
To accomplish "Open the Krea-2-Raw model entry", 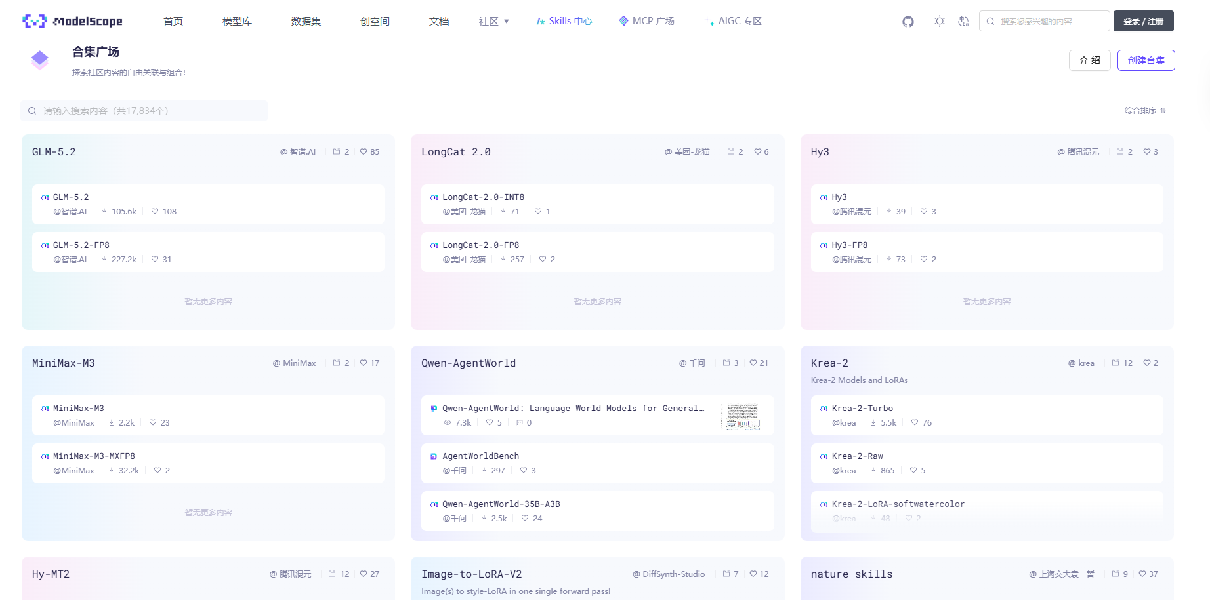I will coord(987,463).
